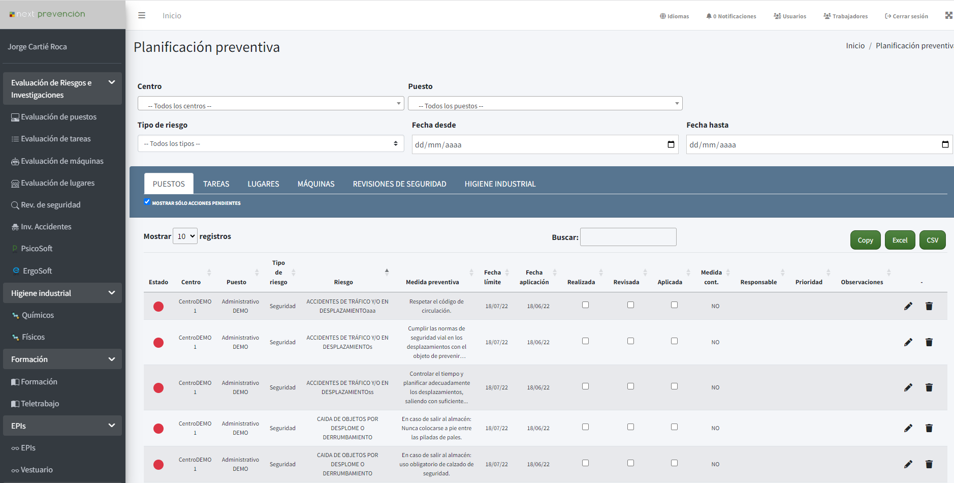This screenshot has width=954, height=483.
Task: Open Evaluación de lugares in sidebar
Action: [53, 183]
